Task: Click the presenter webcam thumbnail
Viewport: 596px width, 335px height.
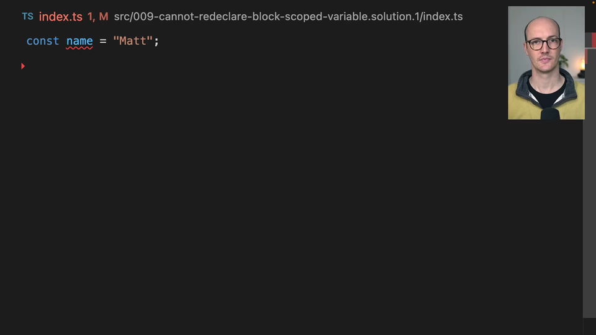Action: click(546, 63)
